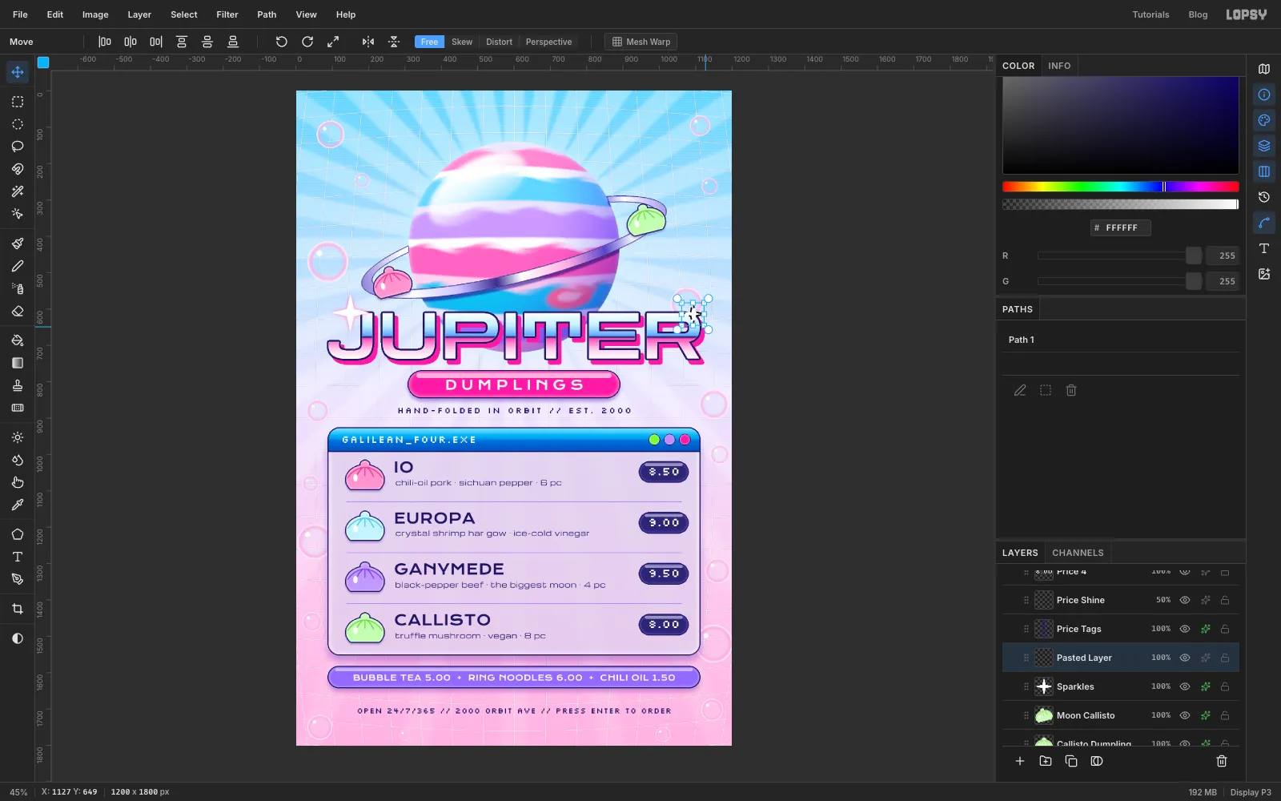Click the Mesh Warp button
Screen dimensions: 1281x801
tap(641, 42)
